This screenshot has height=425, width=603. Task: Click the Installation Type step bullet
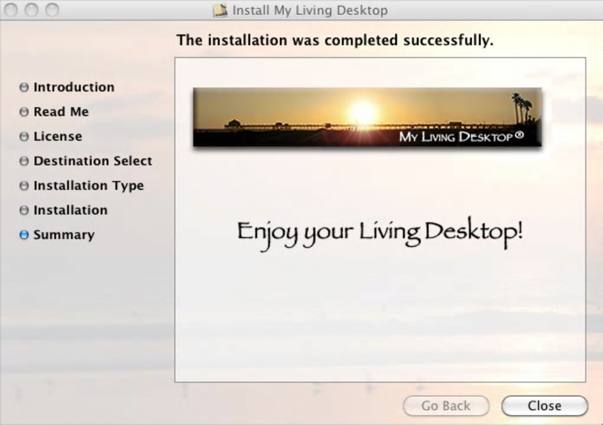tap(24, 186)
